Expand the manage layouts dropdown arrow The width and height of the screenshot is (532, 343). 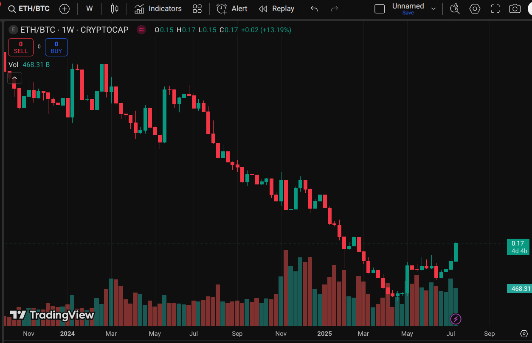pos(433,8)
